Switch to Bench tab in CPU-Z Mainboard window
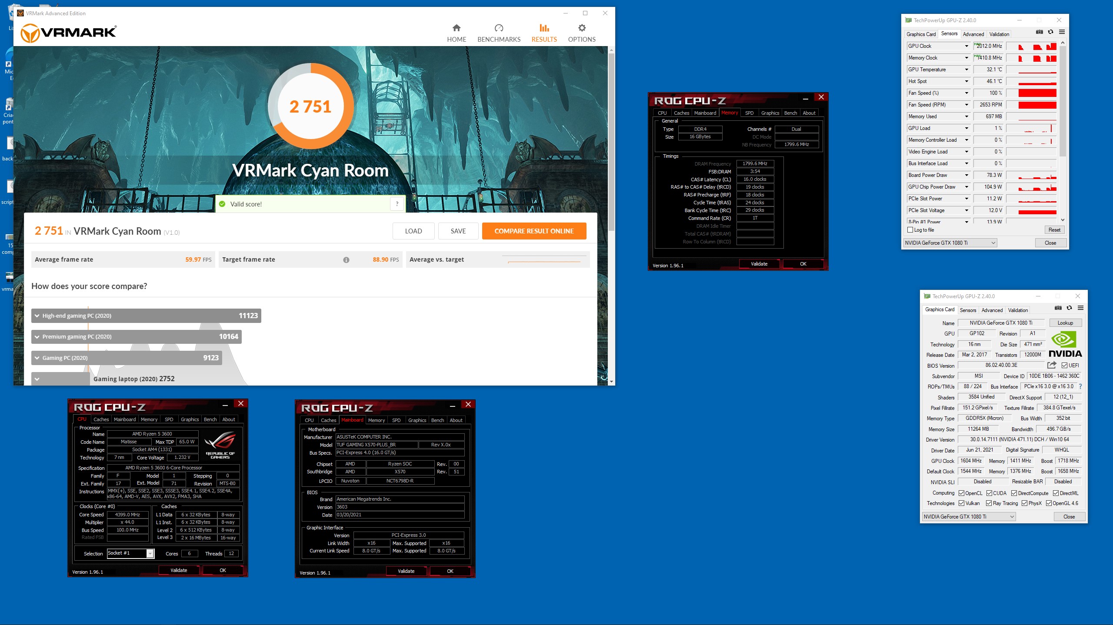This screenshot has height=625, width=1113. (437, 420)
